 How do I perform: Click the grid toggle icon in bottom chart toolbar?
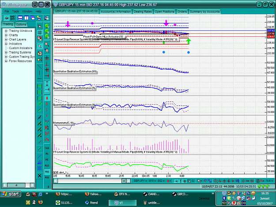pos(185,181)
